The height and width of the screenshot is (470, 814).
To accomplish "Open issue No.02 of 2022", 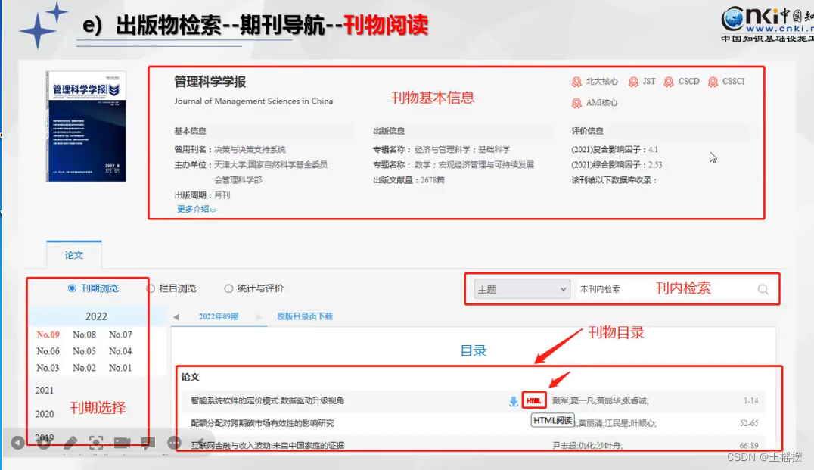I will [84, 368].
